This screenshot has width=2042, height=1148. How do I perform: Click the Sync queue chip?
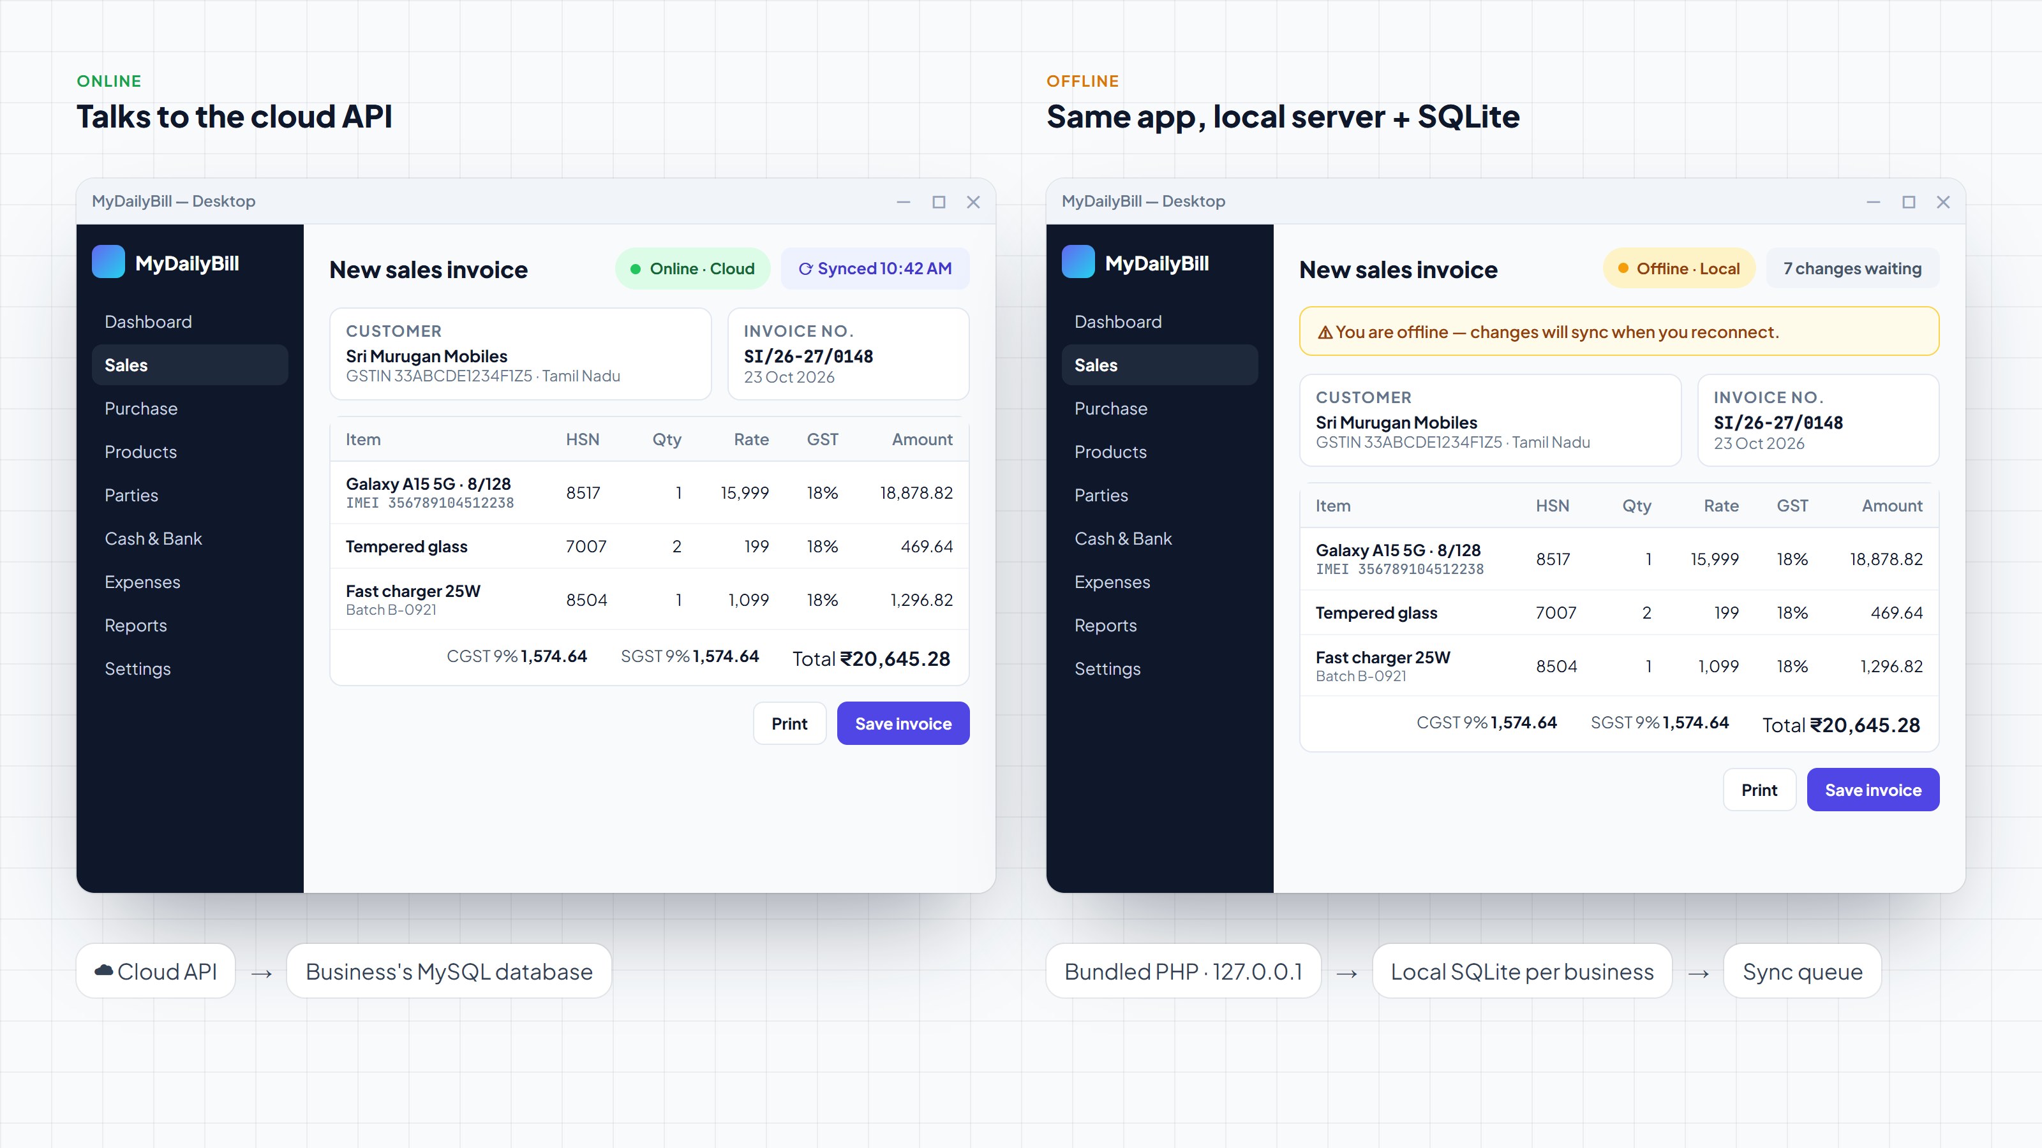(1802, 971)
